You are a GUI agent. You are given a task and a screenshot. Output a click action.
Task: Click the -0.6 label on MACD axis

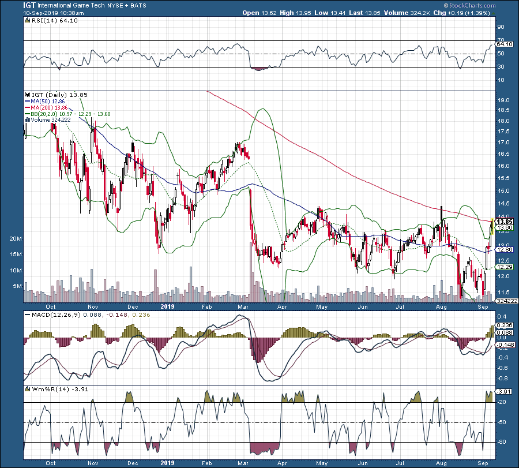pyautogui.click(x=502, y=368)
